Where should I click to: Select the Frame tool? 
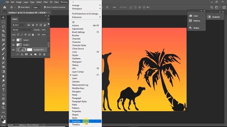(x=3, y=40)
